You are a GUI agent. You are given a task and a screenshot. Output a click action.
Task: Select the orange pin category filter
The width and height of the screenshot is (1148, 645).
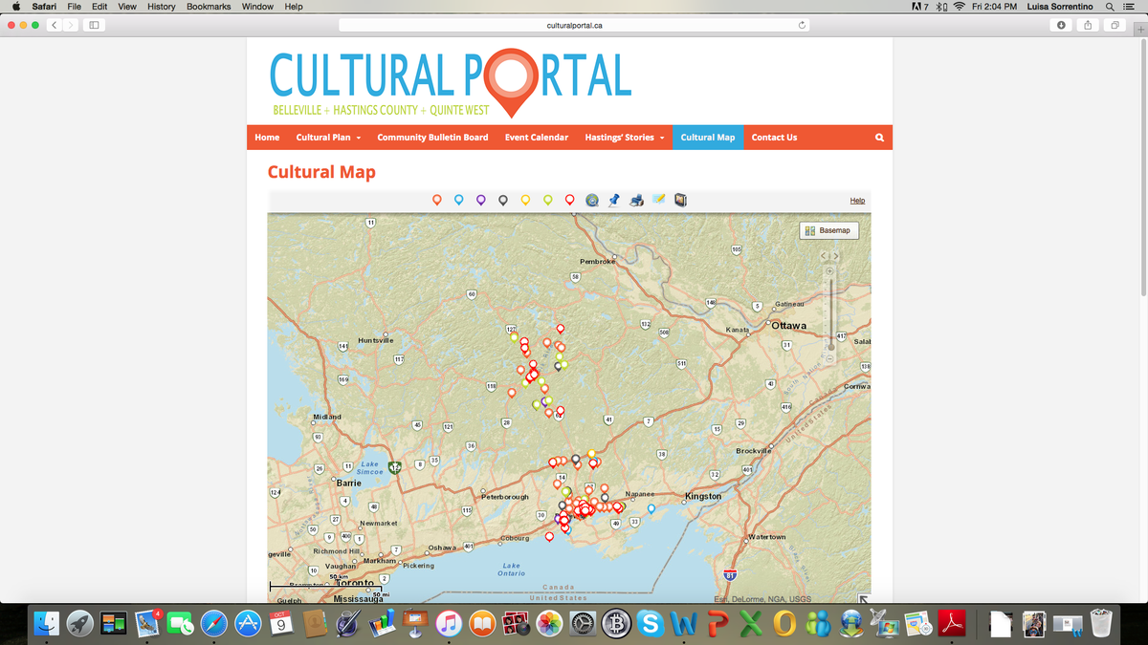pyautogui.click(x=436, y=200)
